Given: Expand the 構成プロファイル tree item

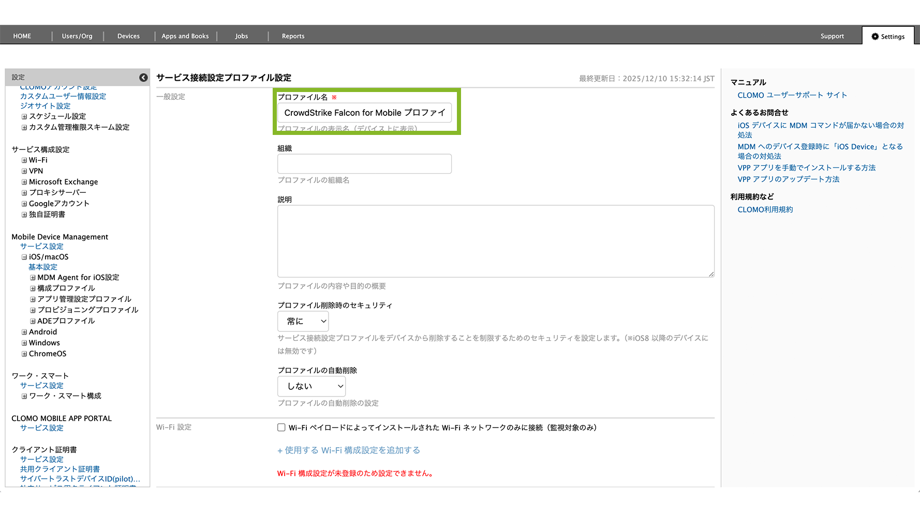Looking at the screenshot, I should 33,288.
